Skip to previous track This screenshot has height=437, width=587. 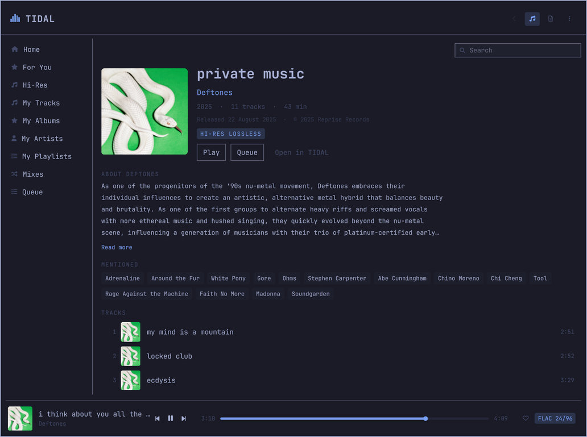click(157, 419)
